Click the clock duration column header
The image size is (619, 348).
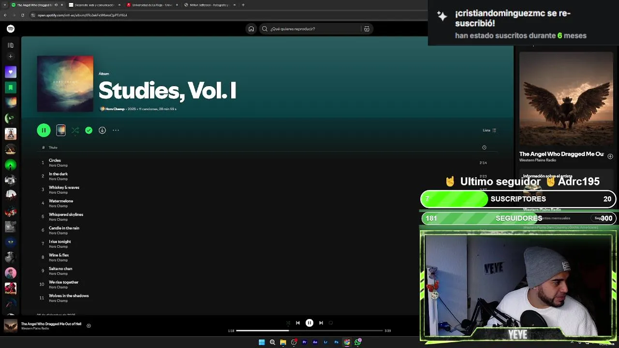coord(484,147)
